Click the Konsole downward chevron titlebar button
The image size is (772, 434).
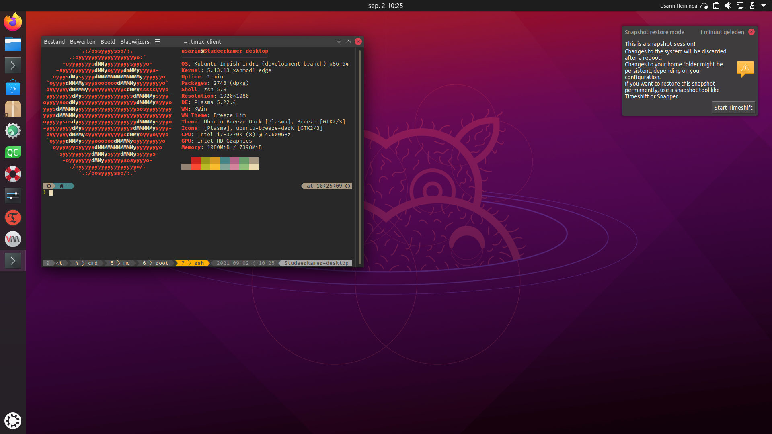339,41
